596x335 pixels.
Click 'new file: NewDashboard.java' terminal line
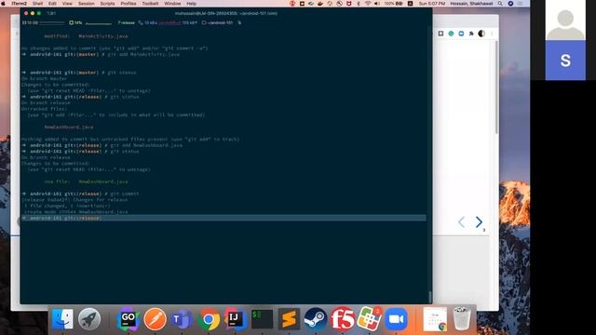click(87, 181)
